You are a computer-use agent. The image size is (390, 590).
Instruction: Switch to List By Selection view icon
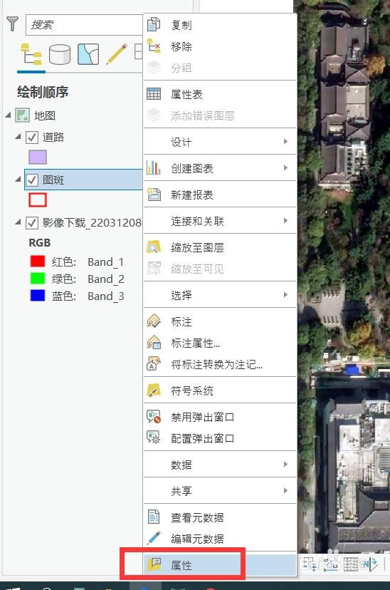tap(88, 54)
